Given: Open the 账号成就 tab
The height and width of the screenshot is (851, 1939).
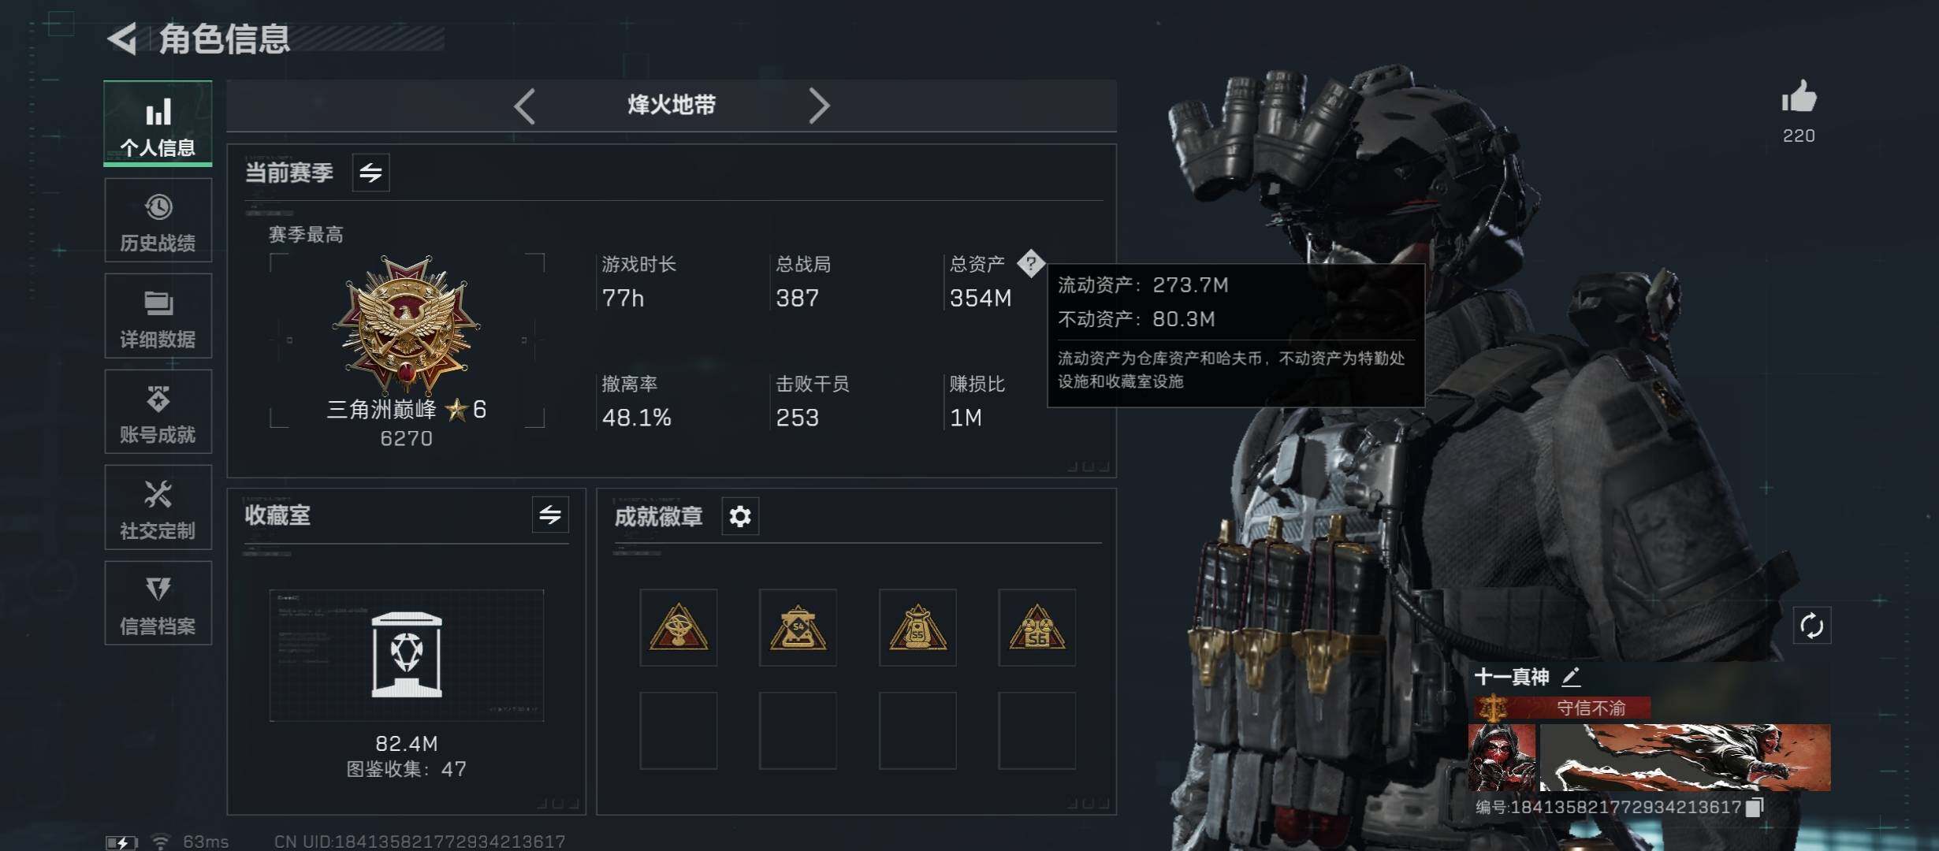Looking at the screenshot, I should coord(158,411).
